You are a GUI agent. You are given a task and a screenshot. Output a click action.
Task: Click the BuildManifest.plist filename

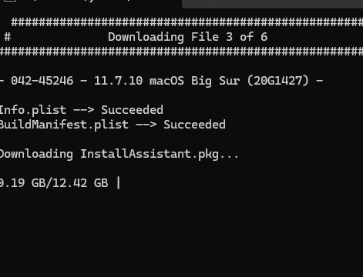pos(64,125)
